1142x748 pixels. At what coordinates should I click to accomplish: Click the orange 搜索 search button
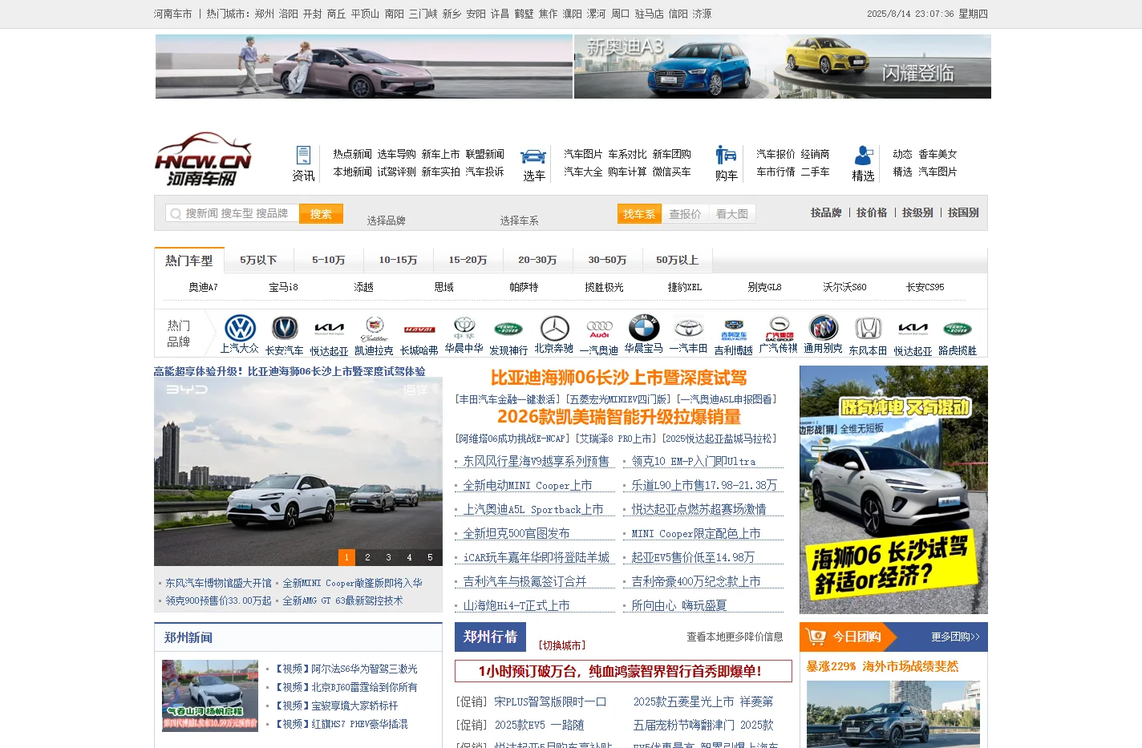click(321, 214)
